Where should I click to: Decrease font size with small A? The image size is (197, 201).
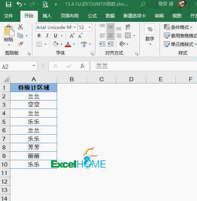80,36
